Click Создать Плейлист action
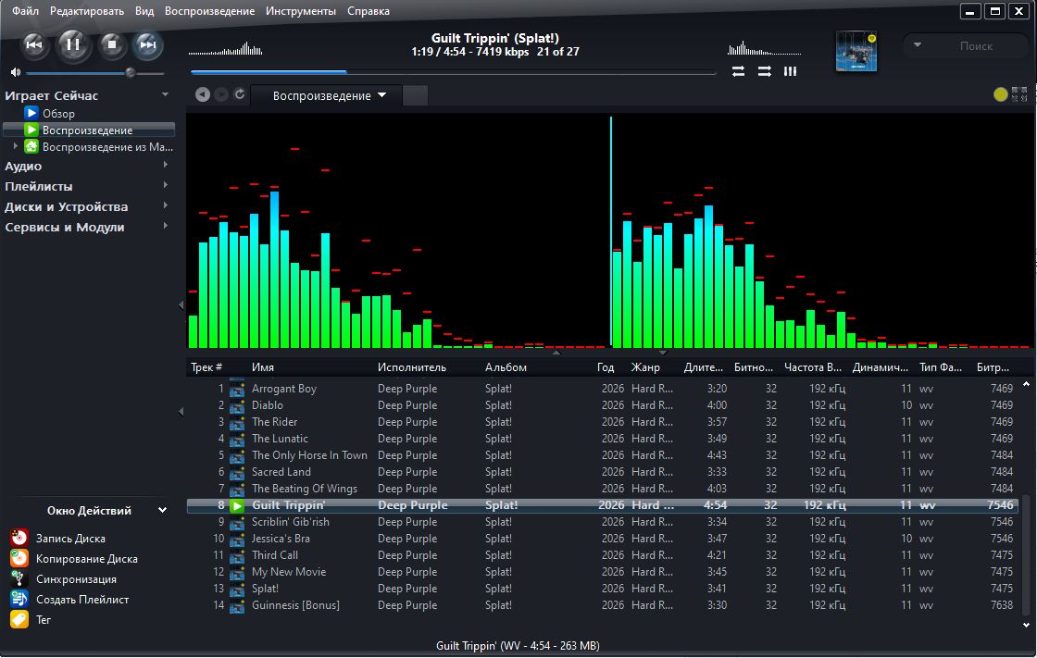1037x658 pixels. click(82, 599)
